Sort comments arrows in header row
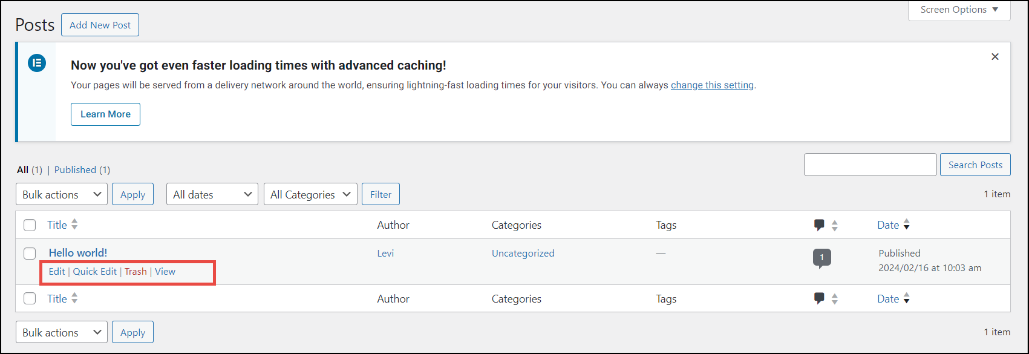 (x=835, y=225)
